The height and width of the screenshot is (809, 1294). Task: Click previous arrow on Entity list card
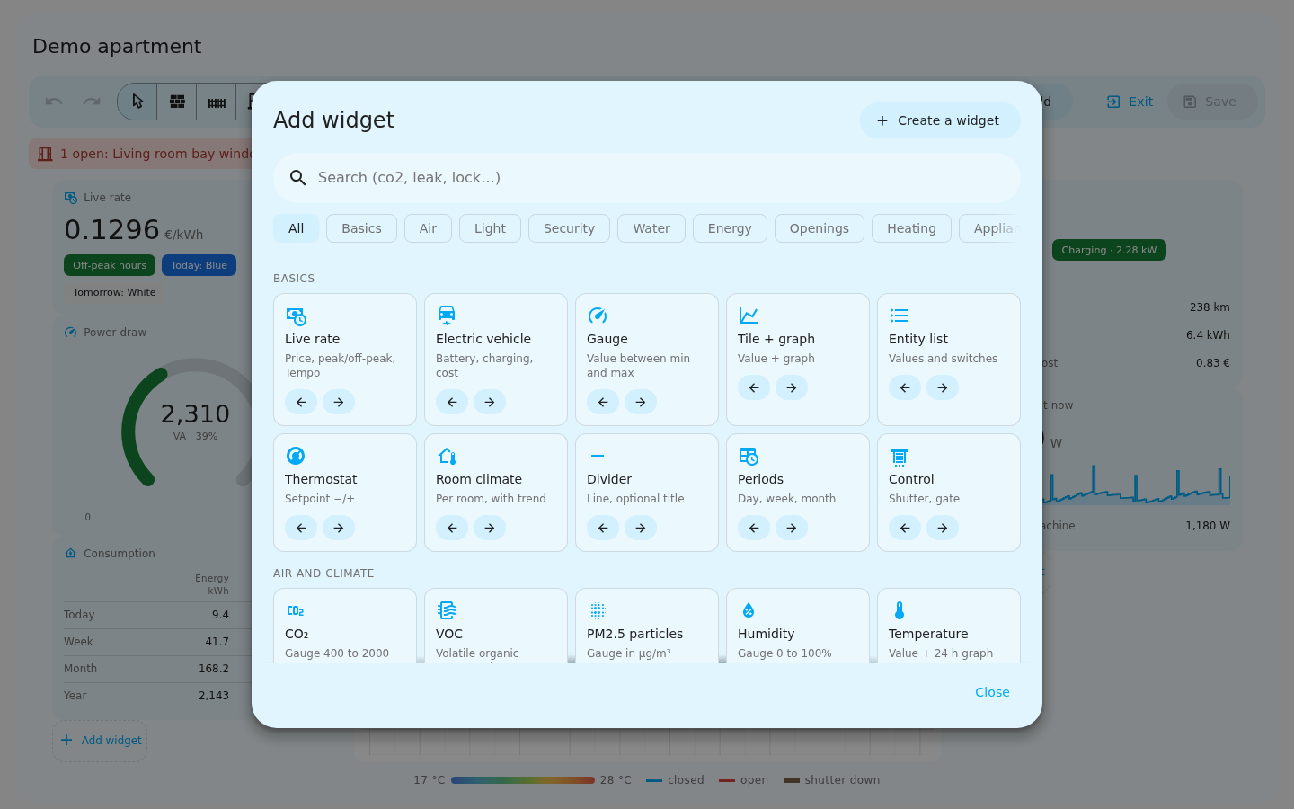[x=905, y=387]
